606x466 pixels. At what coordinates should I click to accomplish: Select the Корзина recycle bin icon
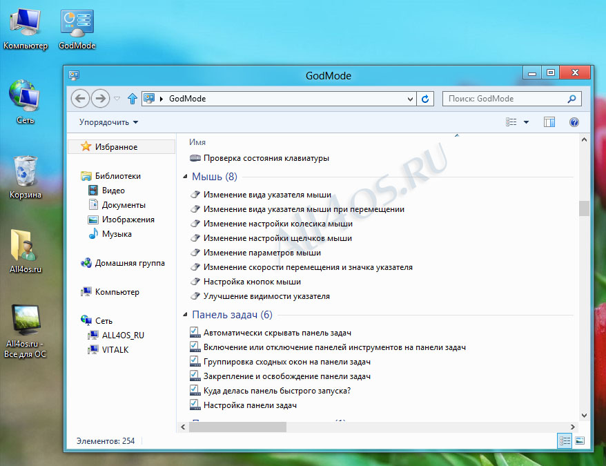[25, 177]
